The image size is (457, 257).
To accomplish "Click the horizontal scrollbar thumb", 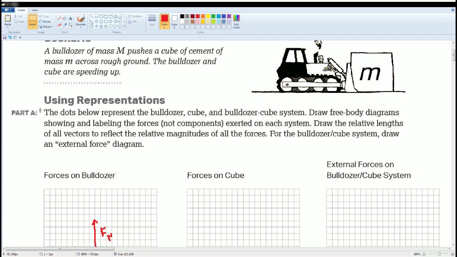I will [x=60, y=249].
